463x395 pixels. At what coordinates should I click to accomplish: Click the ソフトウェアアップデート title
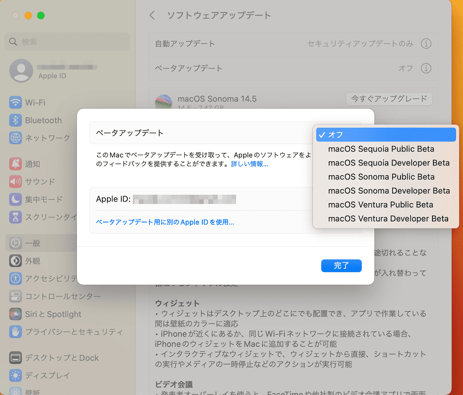click(x=219, y=15)
